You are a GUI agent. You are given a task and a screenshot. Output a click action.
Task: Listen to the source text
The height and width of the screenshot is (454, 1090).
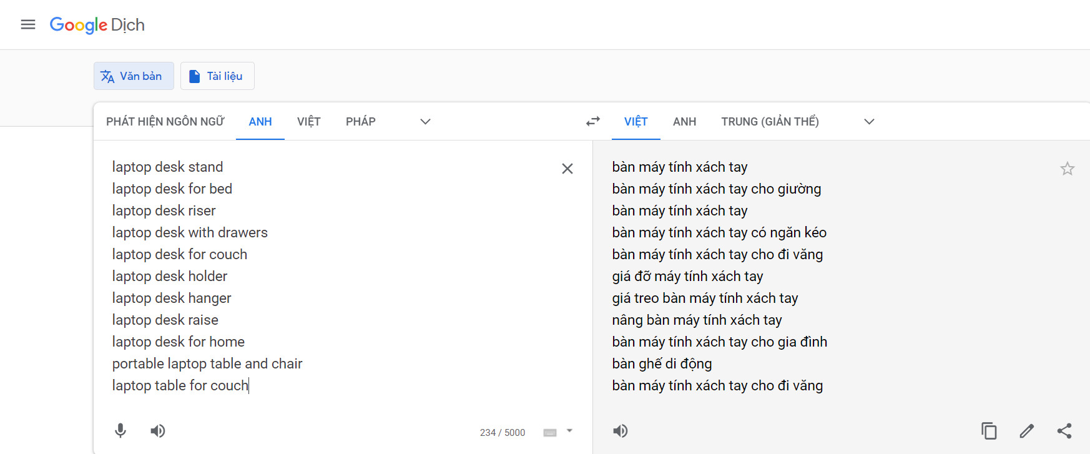coord(158,431)
